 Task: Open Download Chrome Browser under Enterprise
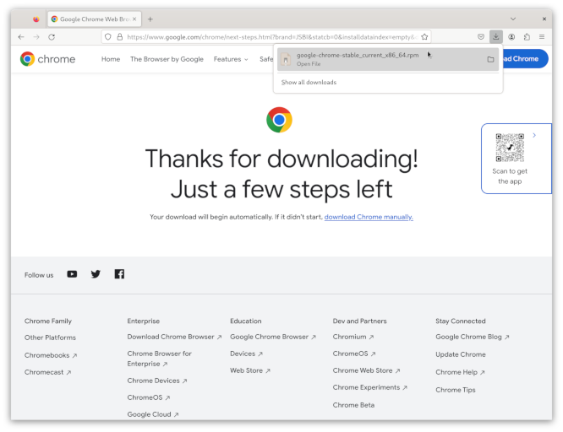(x=174, y=337)
